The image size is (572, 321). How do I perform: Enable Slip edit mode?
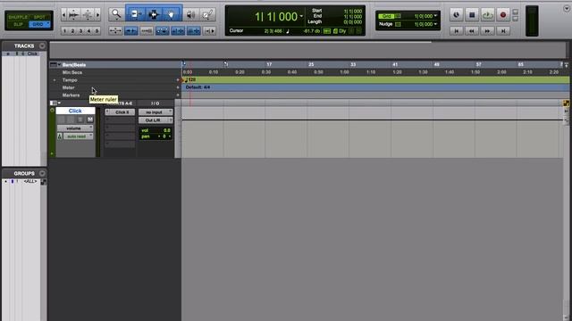tap(18, 24)
